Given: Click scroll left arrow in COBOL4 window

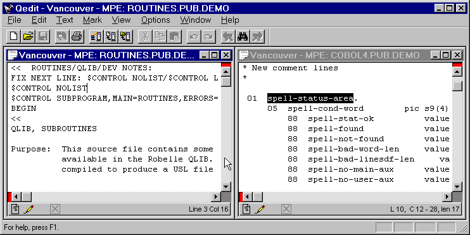Looking at the screenshot, I should (248, 196).
